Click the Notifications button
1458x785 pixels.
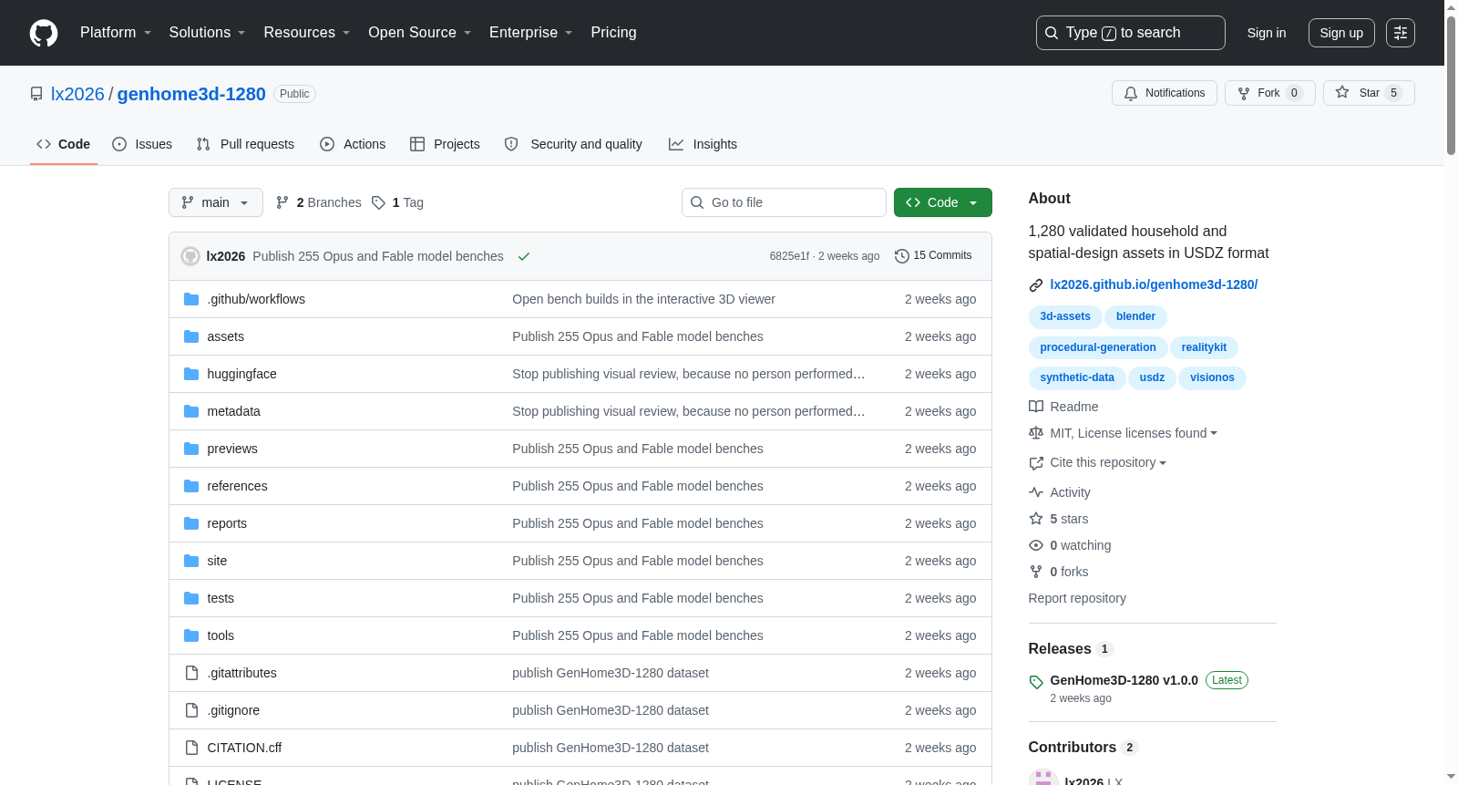1165,93
